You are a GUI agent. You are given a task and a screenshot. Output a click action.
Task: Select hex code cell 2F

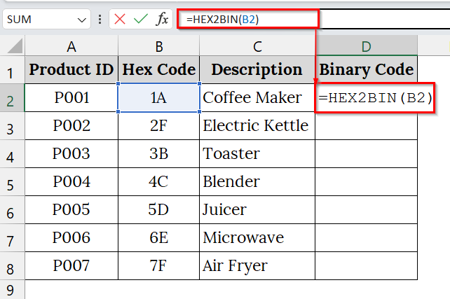coord(158,126)
